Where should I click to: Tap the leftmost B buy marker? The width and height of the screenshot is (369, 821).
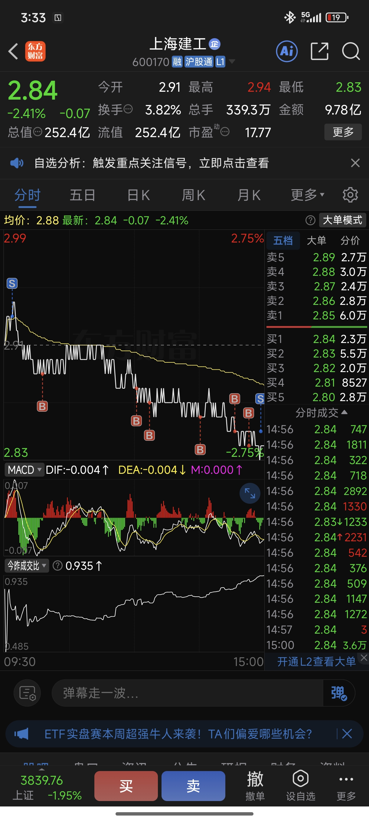click(42, 406)
